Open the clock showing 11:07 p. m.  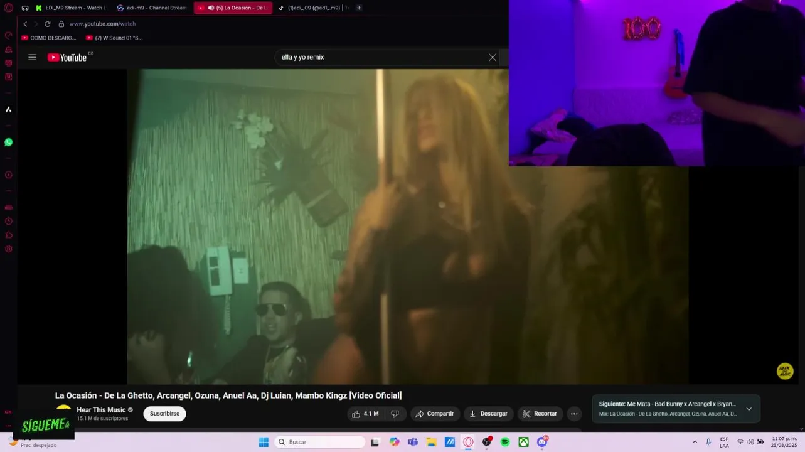coord(784,442)
